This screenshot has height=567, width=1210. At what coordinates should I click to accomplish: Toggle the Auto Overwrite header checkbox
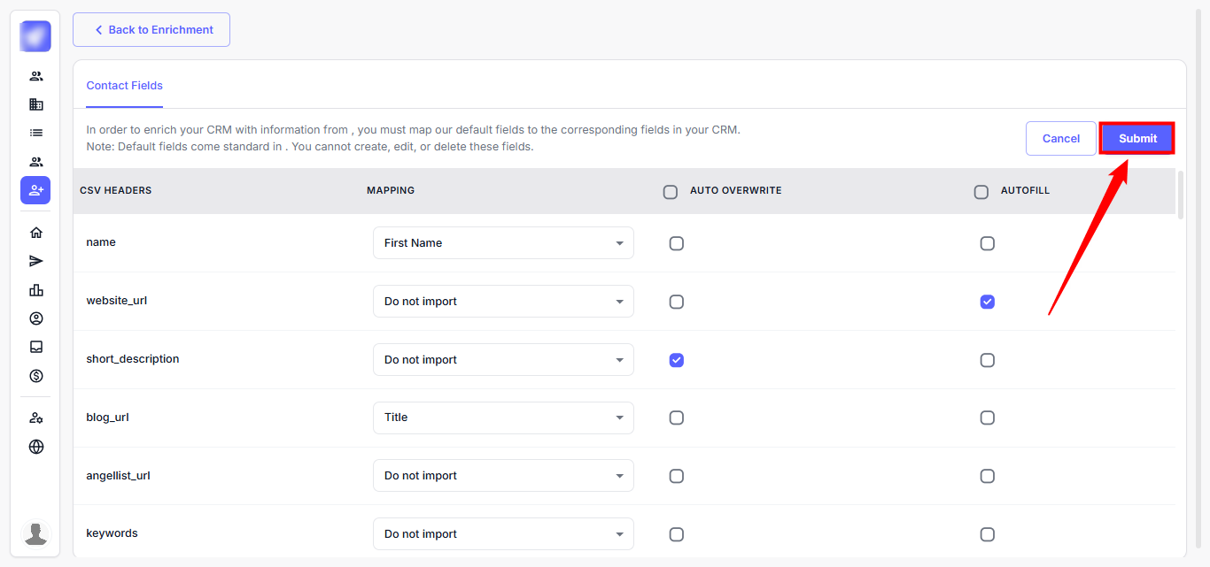(671, 192)
